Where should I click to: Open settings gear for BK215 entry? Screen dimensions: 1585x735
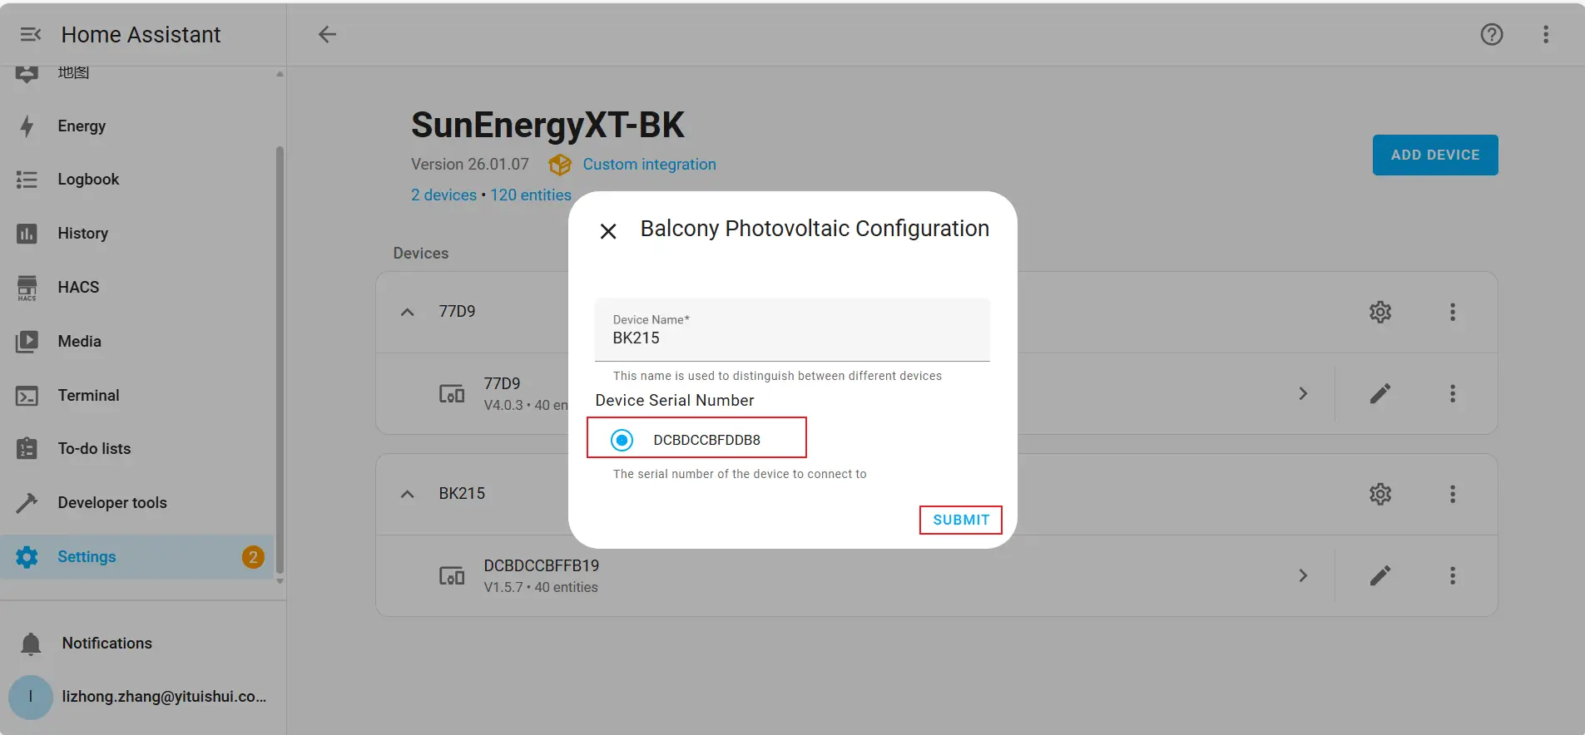[x=1379, y=494]
